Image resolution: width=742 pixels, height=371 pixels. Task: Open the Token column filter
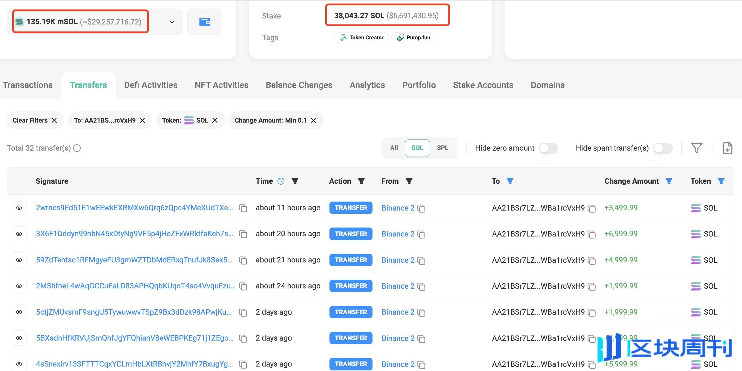[x=721, y=181]
